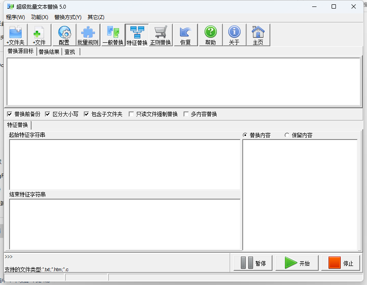Select the 特征替换 feature replace toolbar icon

[x=137, y=35]
